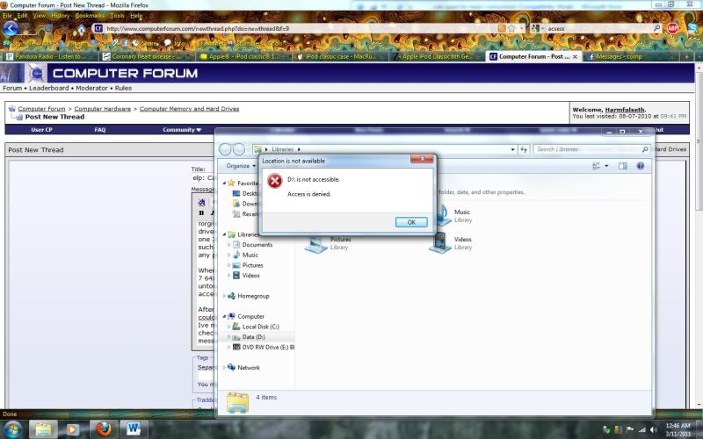Click the Firefox taskbar icon
Image resolution: width=703 pixels, height=439 pixels.
[104, 428]
